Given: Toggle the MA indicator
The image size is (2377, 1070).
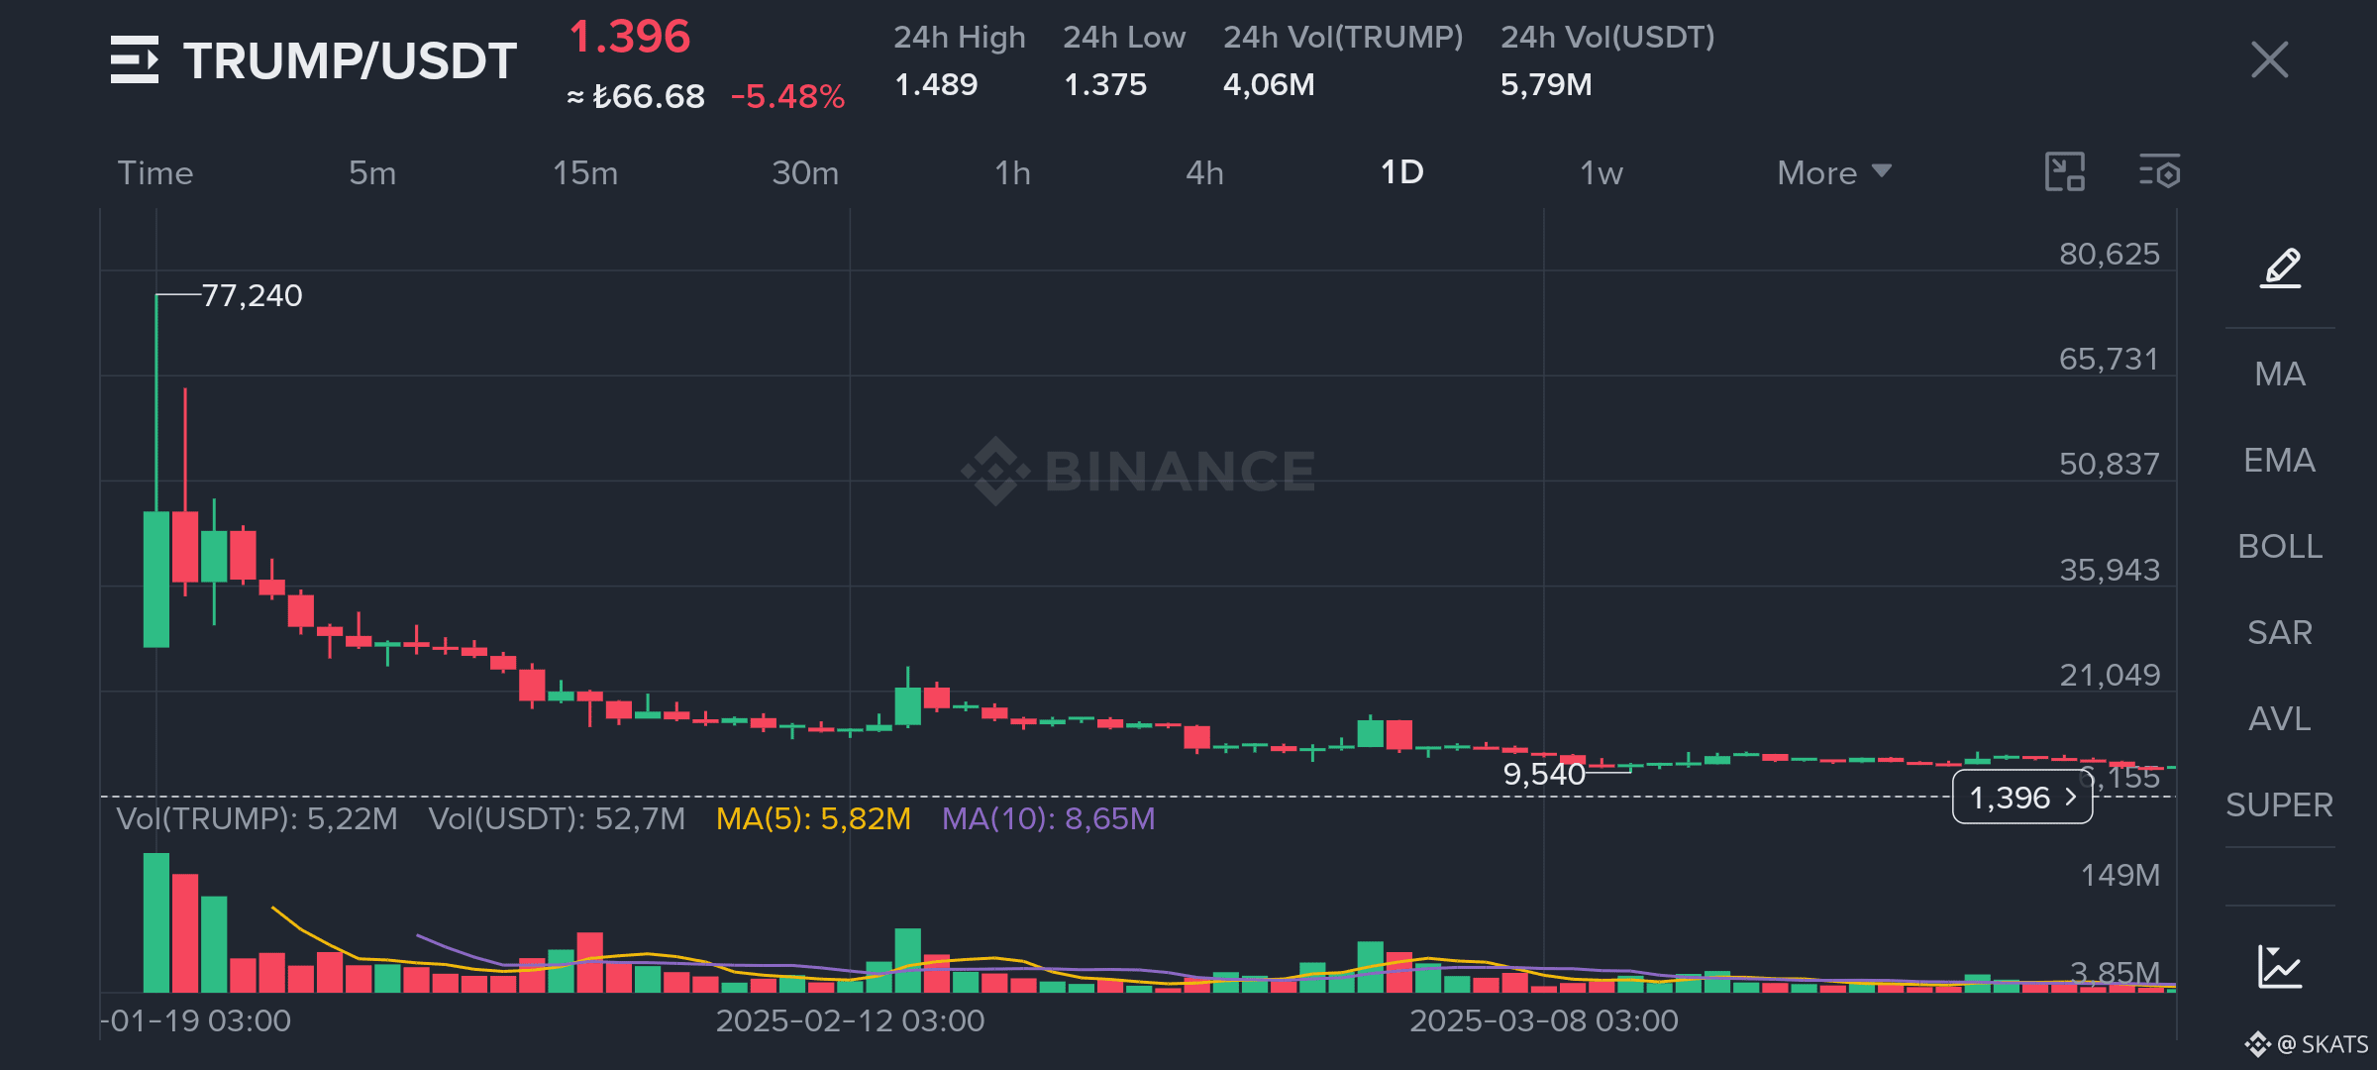Looking at the screenshot, I should (x=2280, y=374).
